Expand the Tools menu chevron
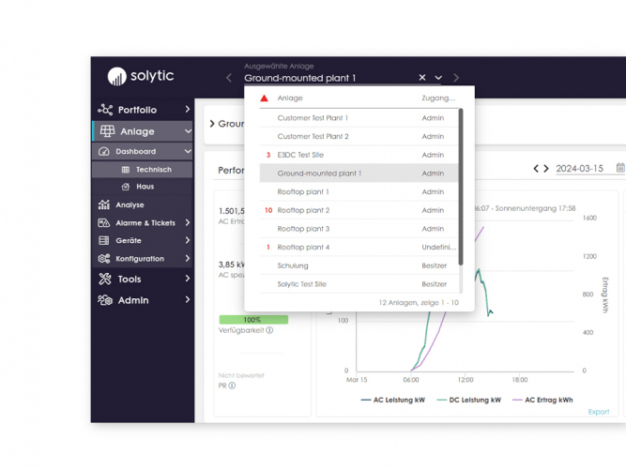This screenshot has width=626, height=469. [x=188, y=279]
